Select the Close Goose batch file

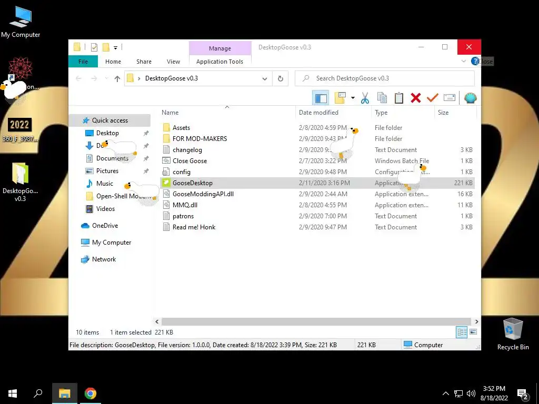(189, 161)
